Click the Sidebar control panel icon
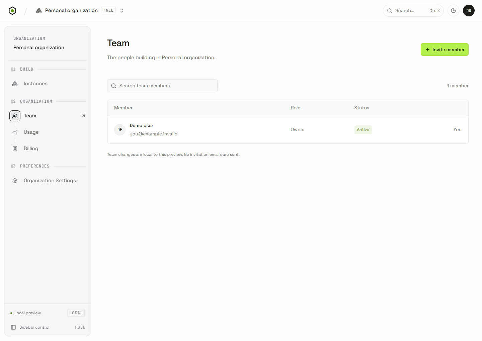 pyautogui.click(x=13, y=327)
